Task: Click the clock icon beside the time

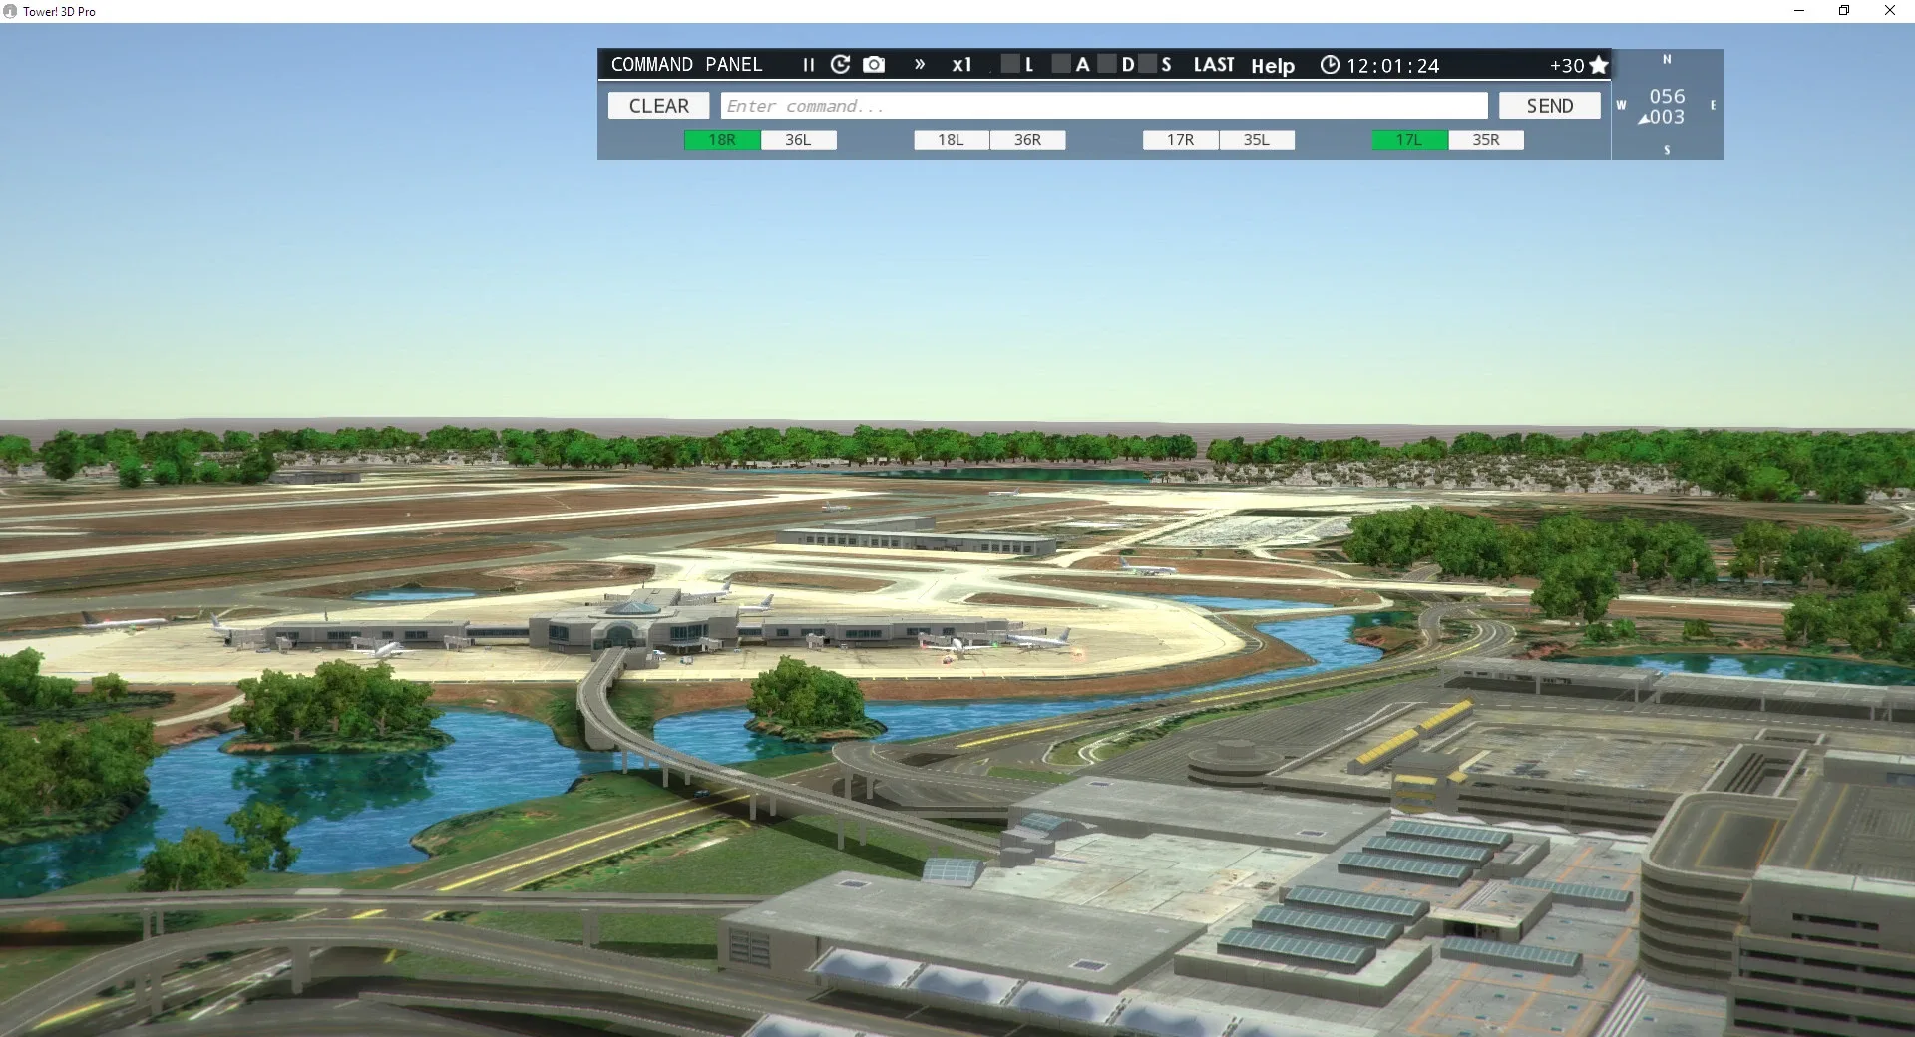Action: (x=1330, y=65)
